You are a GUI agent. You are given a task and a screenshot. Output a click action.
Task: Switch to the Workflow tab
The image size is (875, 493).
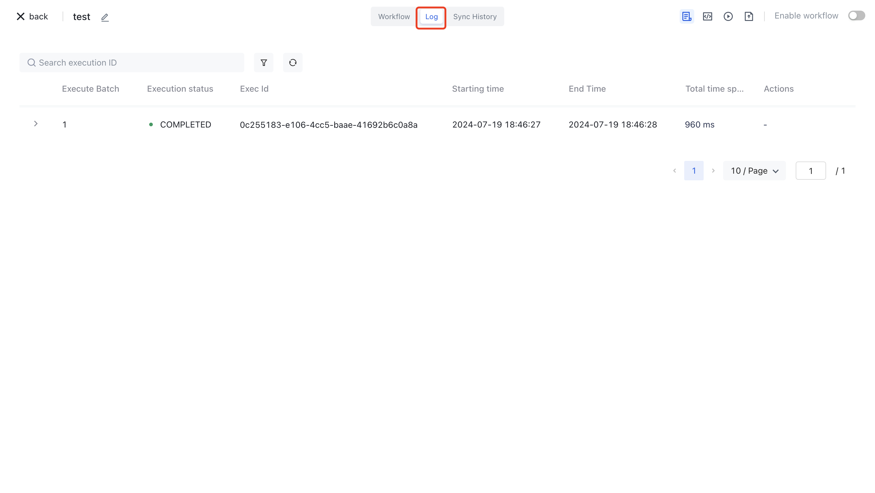coord(393,16)
